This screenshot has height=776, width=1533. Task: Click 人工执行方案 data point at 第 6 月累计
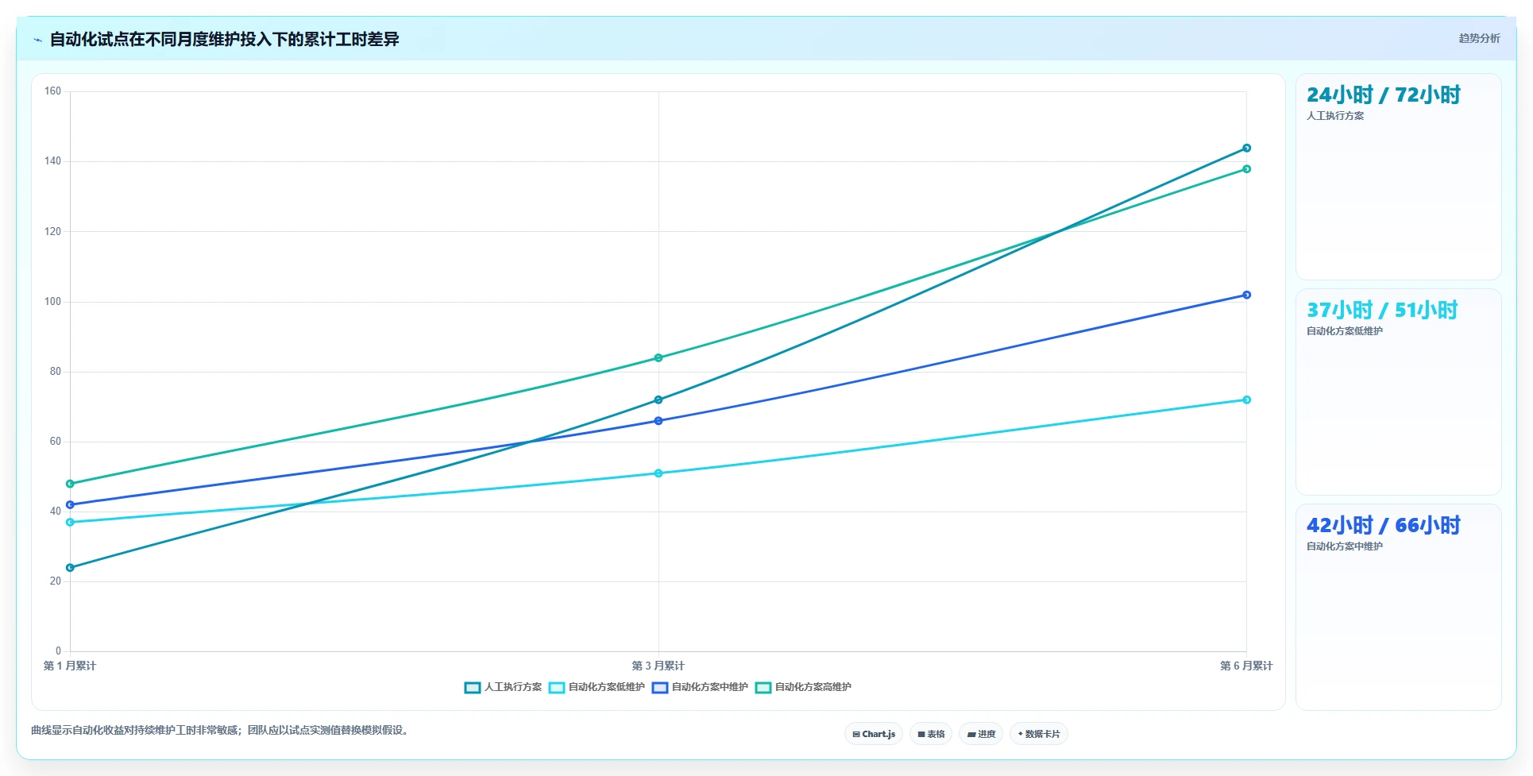click(x=1246, y=149)
